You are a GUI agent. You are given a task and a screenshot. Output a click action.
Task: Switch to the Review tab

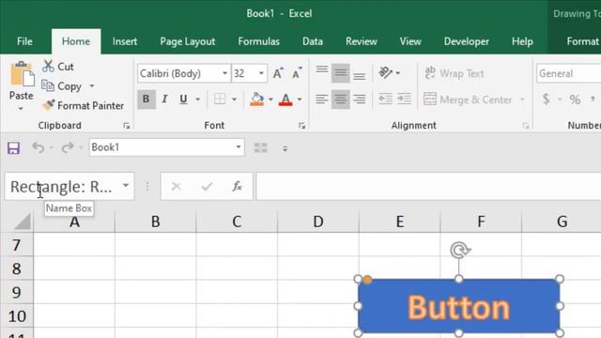362,41
